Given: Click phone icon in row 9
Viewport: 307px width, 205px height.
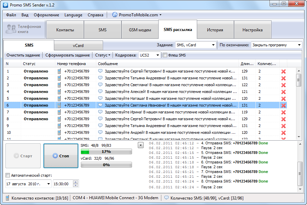Looking at the screenshot, I should tap(59, 126).
